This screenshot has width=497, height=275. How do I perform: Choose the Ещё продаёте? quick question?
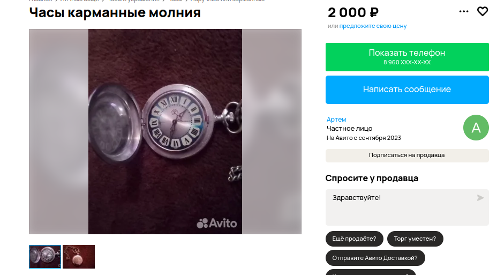354,239
